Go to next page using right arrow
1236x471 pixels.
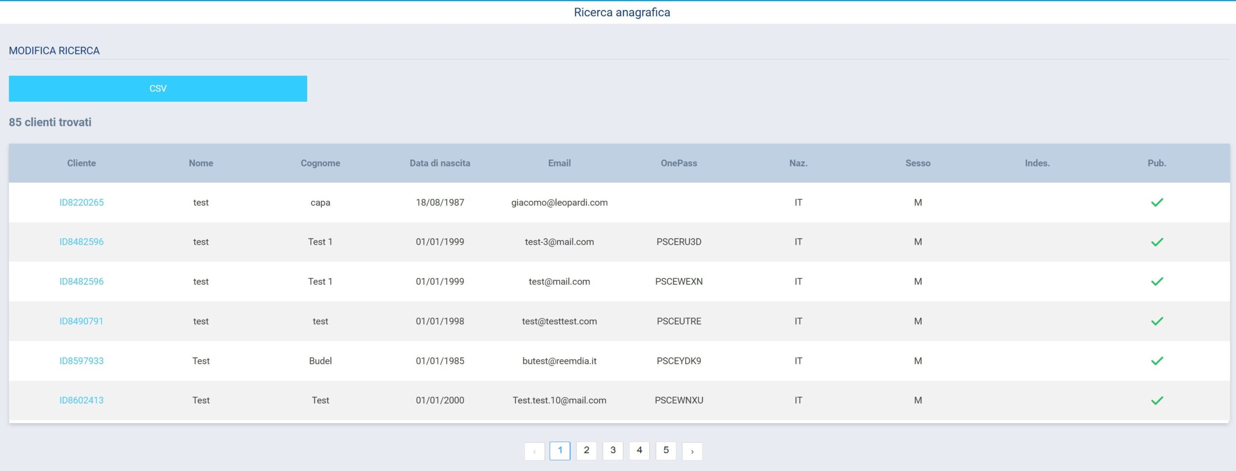click(692, 451)
